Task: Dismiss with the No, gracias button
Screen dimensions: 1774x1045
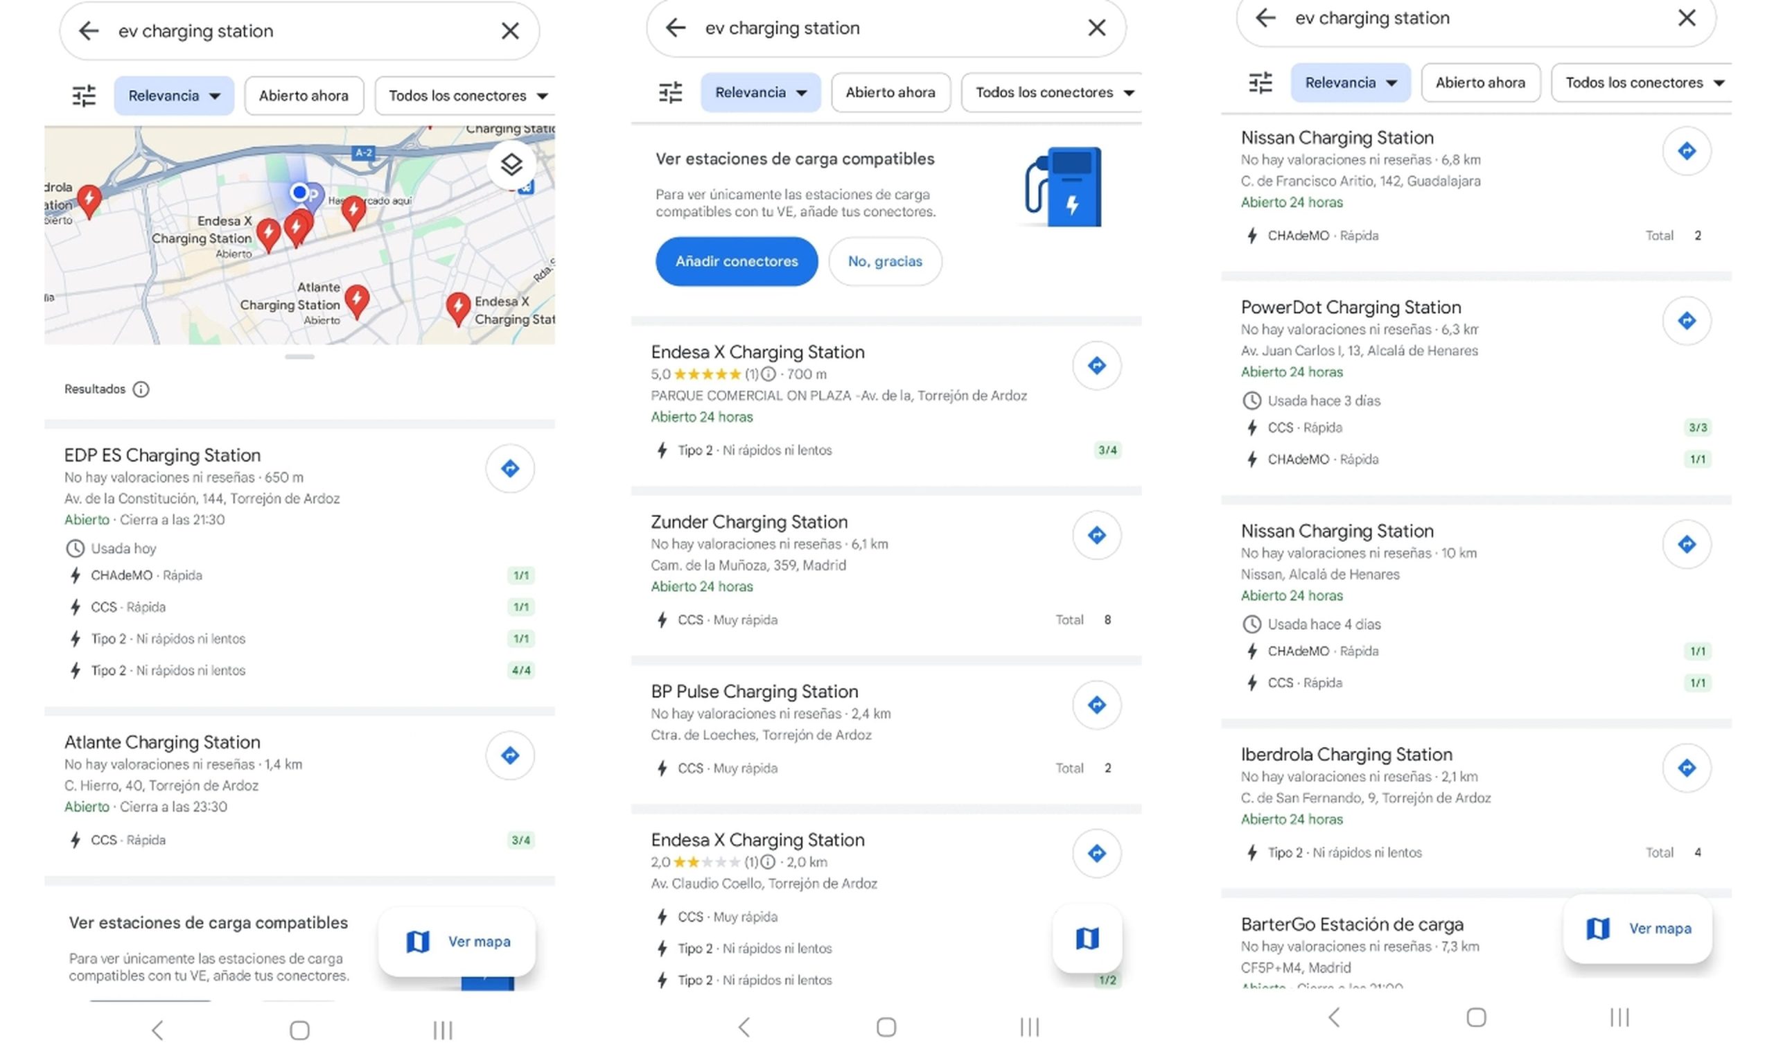Action: 884,261
